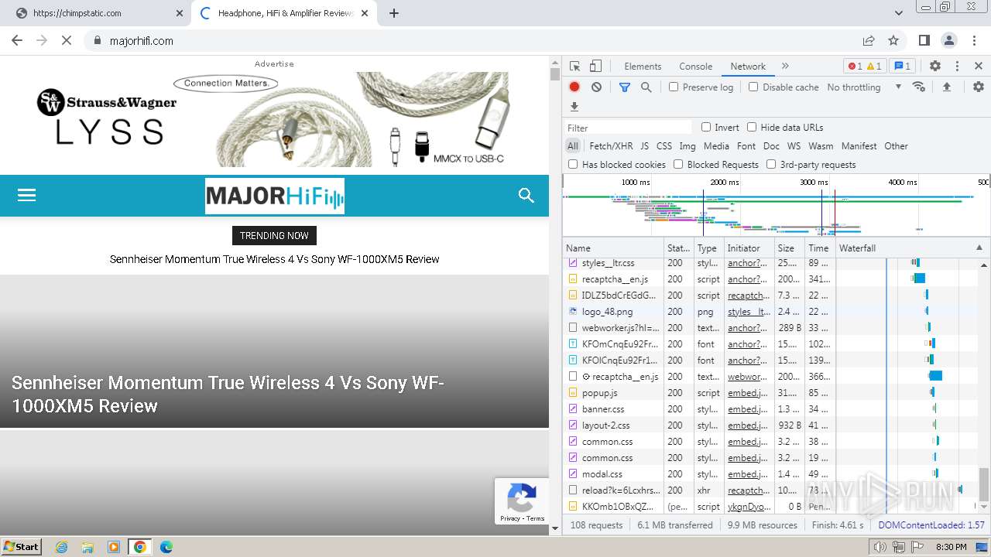The height and width of the screenshot is (557, 991).
Task: Sort requests by the Size column
Action: pyautogui.click(x=790, y=248)
